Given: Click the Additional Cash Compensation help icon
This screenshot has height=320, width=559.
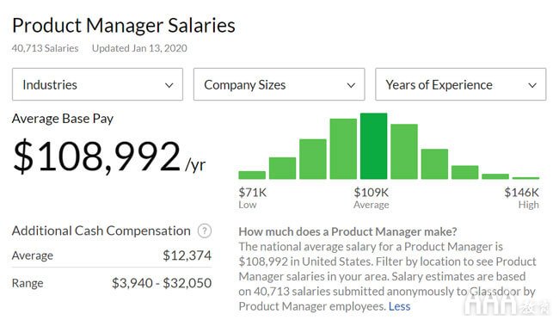Looking at the screenshot, I should pos(205,231).
